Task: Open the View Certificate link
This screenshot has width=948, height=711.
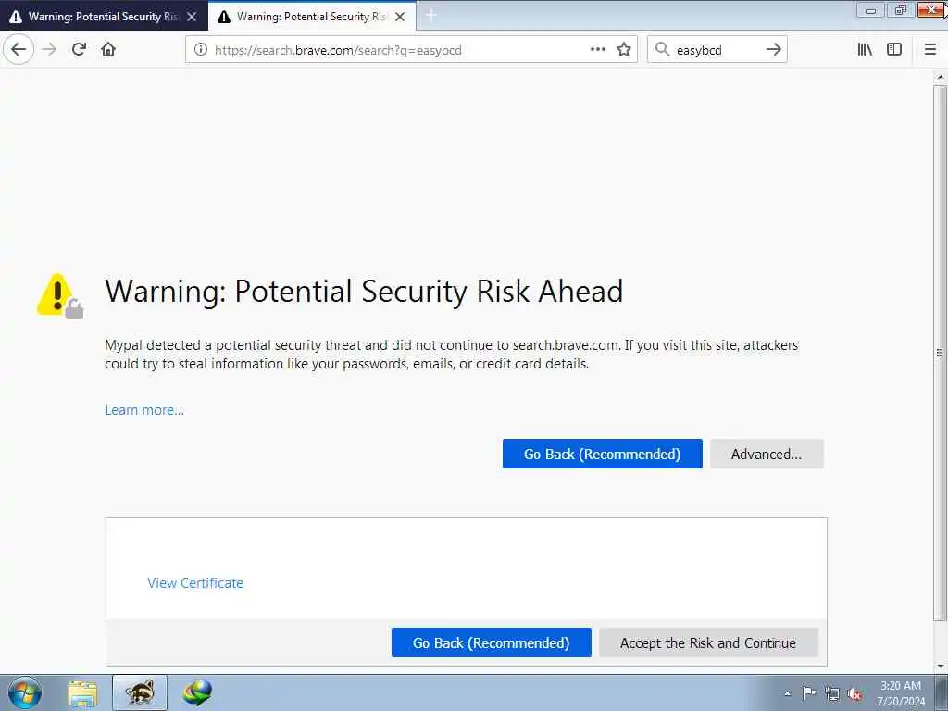Action: coord(195,583)
